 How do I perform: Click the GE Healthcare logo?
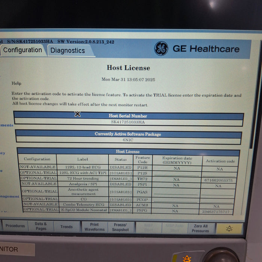click(161, 49)
